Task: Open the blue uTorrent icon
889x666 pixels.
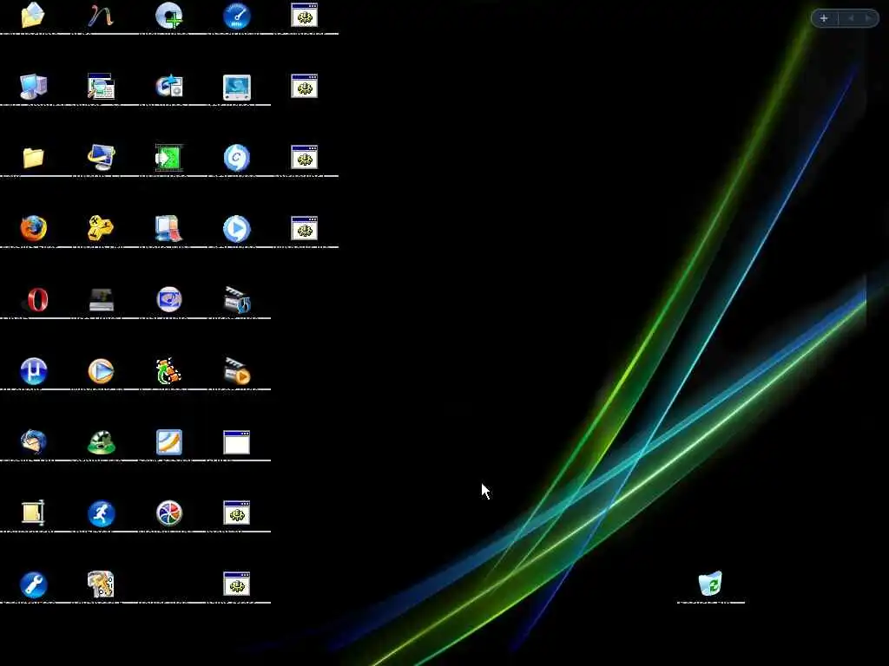Action: pyautogui.click(x=34, y=371)
